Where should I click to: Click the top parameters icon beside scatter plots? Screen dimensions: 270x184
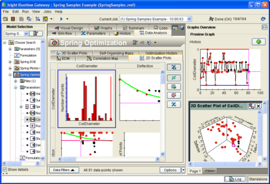pyautogui.click(x=174, y=67)
